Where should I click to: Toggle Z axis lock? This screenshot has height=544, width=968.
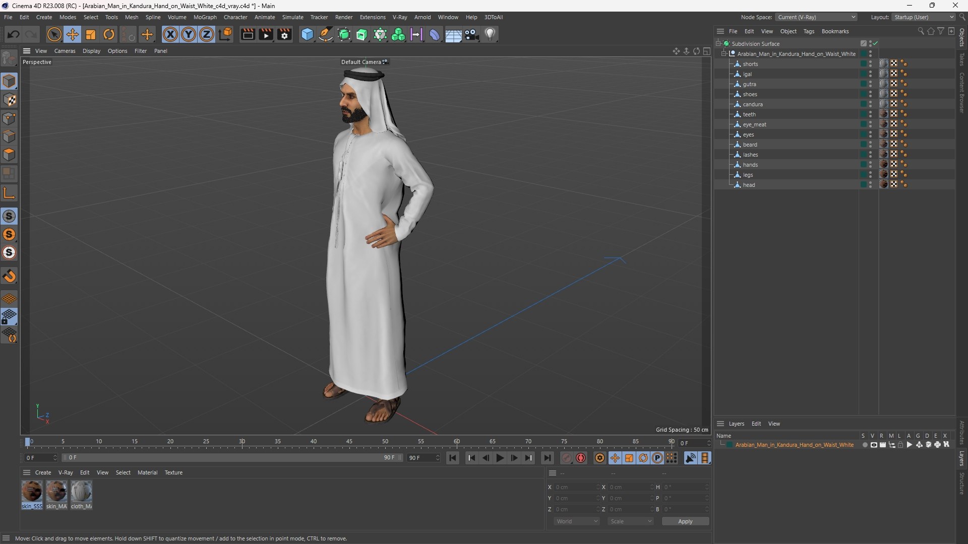point(207,34)
